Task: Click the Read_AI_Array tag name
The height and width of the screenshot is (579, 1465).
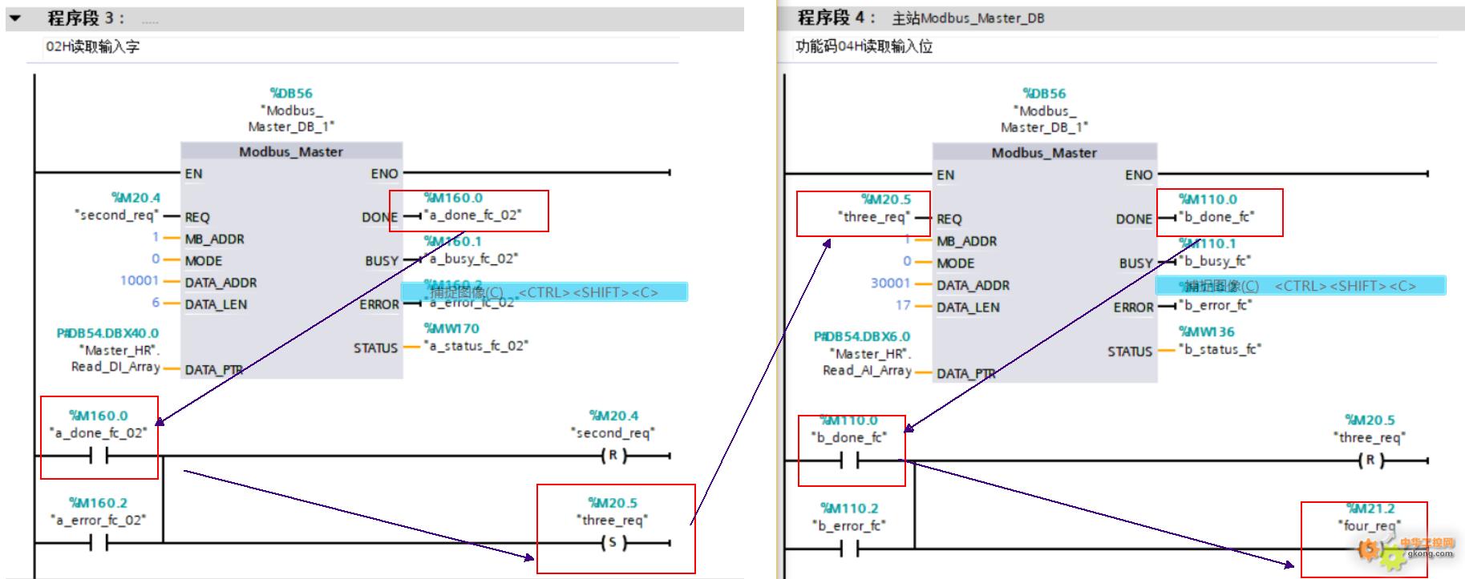Action: click(x=867, y=370)
